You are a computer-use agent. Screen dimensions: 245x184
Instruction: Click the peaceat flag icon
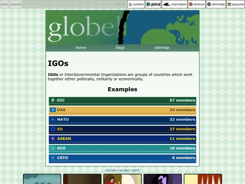tap(229, 5)
